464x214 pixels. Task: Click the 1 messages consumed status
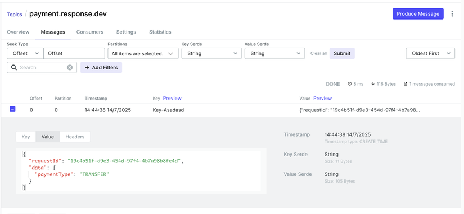(429, 84)
